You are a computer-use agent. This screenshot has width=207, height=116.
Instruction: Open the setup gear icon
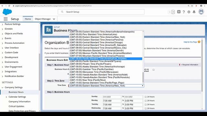click(189, 12)
